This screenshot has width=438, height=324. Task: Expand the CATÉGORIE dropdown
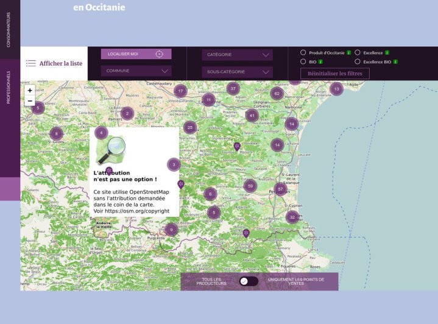pos(237,55)
